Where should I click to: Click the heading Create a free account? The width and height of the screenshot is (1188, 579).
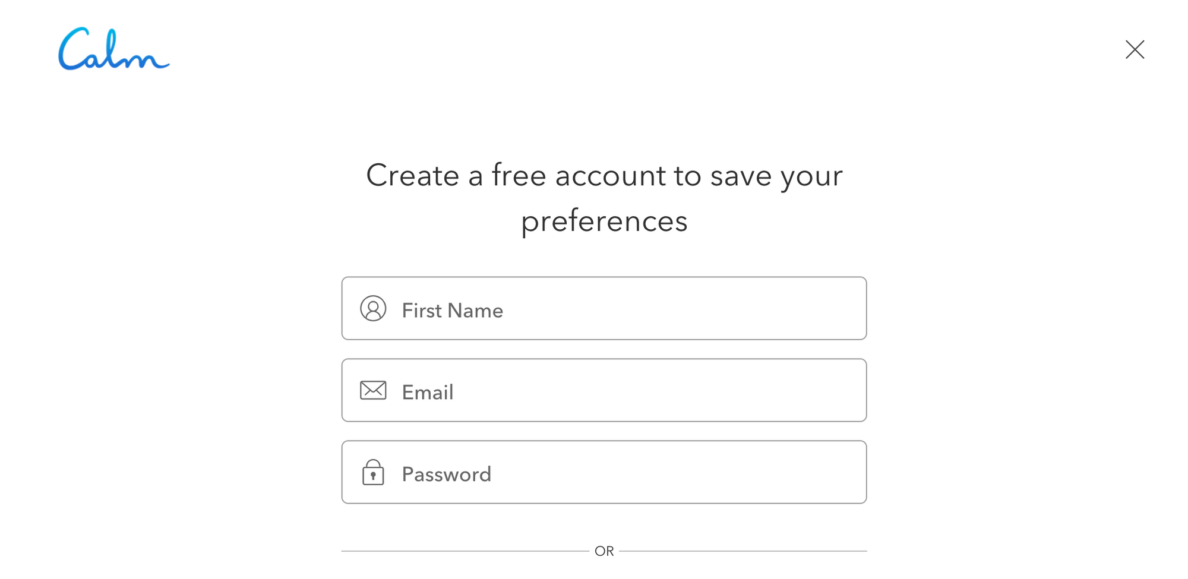click(605, 176)
